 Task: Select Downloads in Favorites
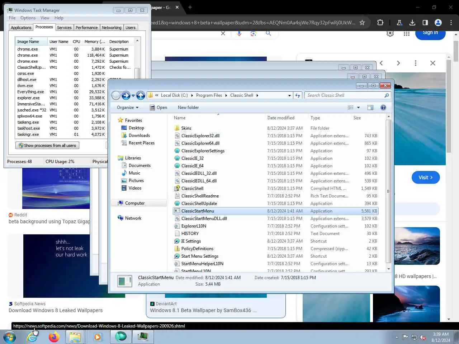[139, 135]
